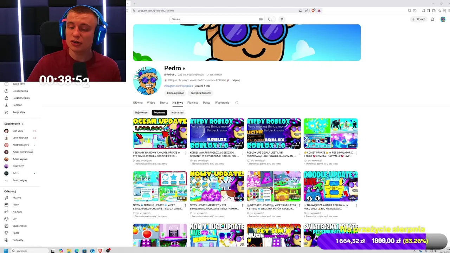
Task: Open the Windows Start menu
Action: [6, 251]
